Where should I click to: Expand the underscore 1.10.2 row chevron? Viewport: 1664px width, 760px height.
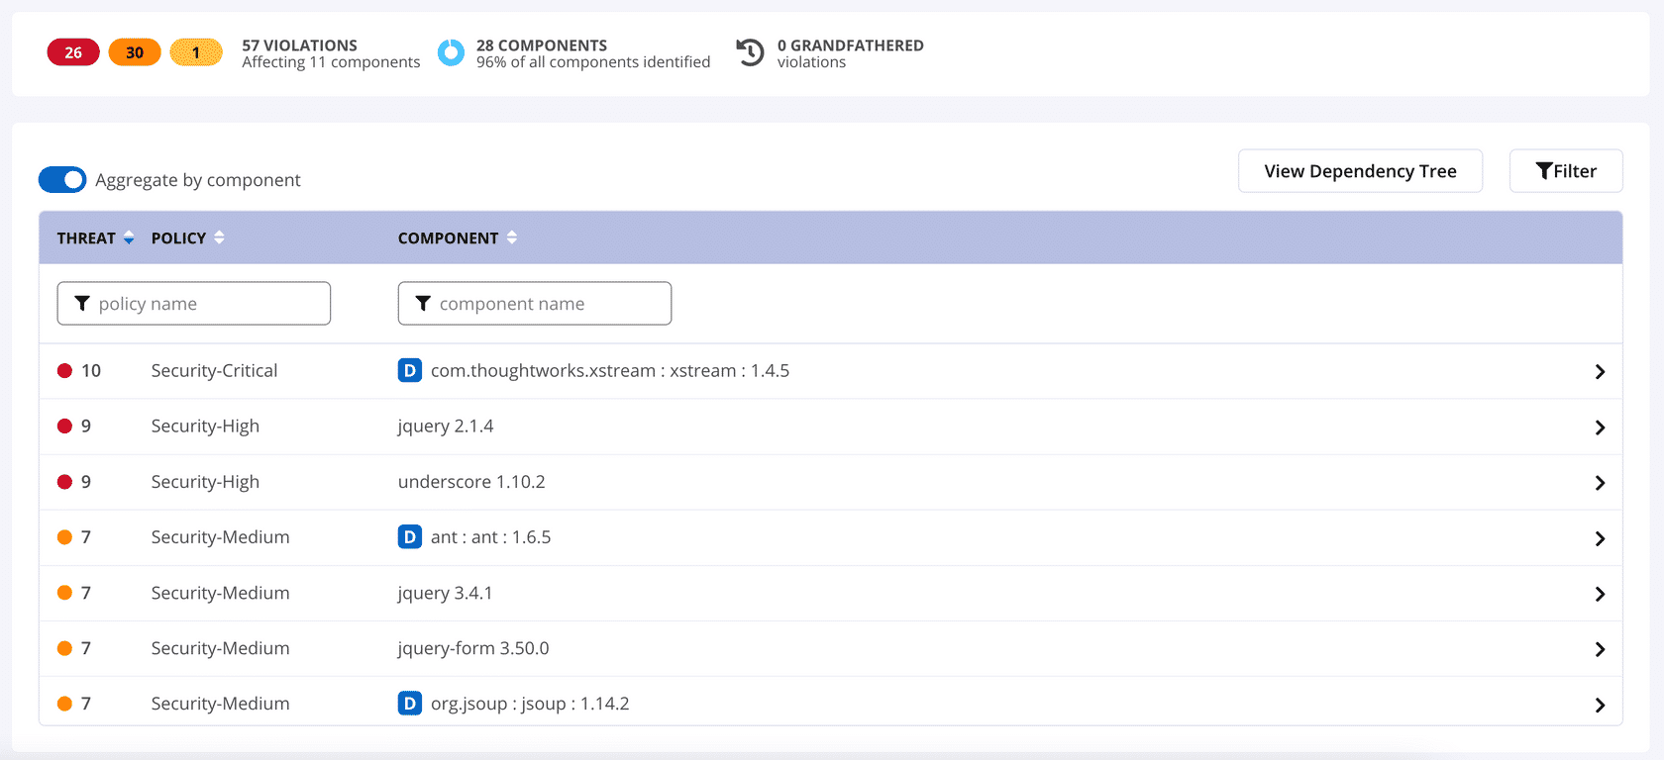(1599, 483)
